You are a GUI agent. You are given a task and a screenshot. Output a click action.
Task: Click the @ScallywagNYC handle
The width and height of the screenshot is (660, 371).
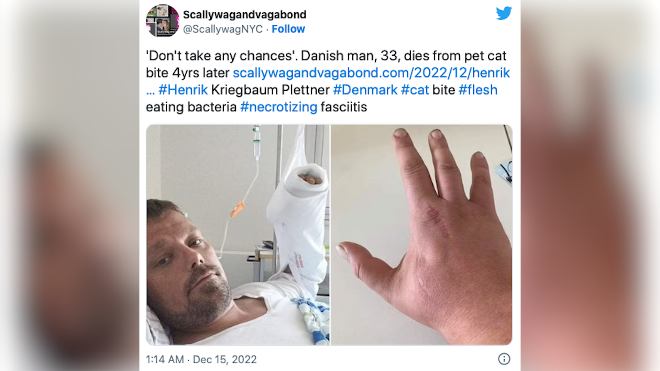223,29
